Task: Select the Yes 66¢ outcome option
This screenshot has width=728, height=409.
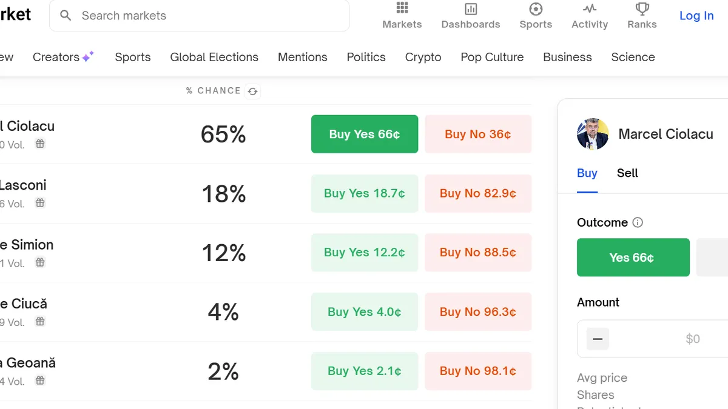Action: (x=633, y=258)
